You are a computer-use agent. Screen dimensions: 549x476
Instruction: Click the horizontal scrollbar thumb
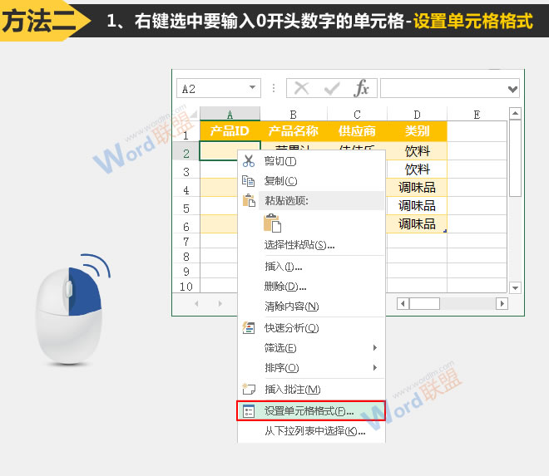coord(424,303)
